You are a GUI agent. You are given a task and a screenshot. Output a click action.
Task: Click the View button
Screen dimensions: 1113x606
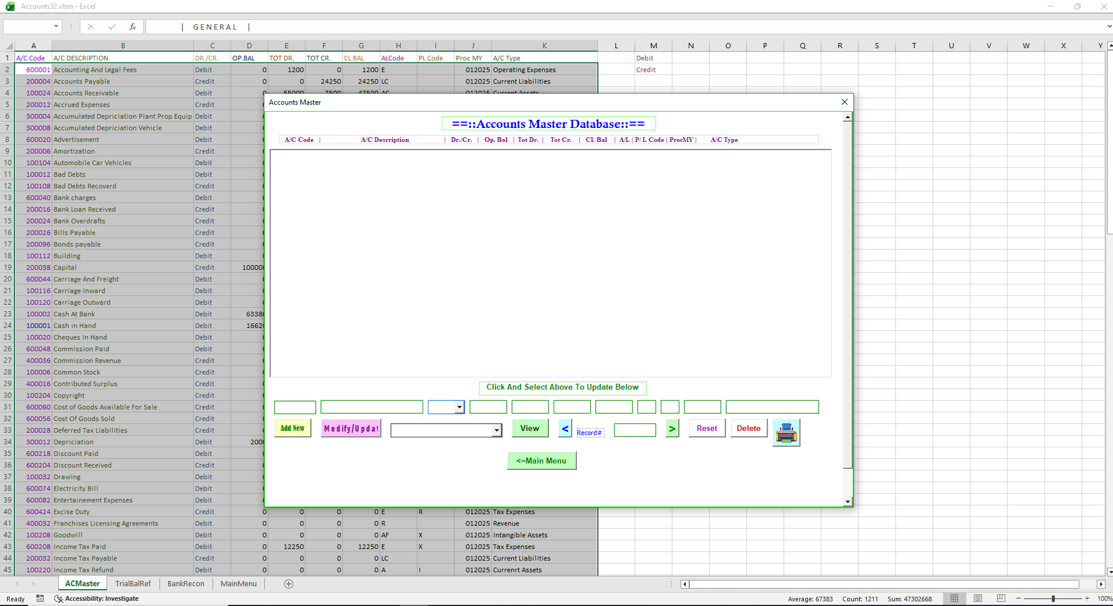530,428
